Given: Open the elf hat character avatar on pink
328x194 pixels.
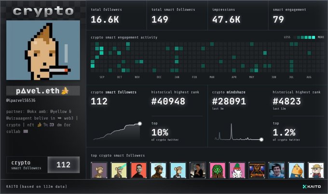Looking at the screenshot, I should tap(237, 170).
